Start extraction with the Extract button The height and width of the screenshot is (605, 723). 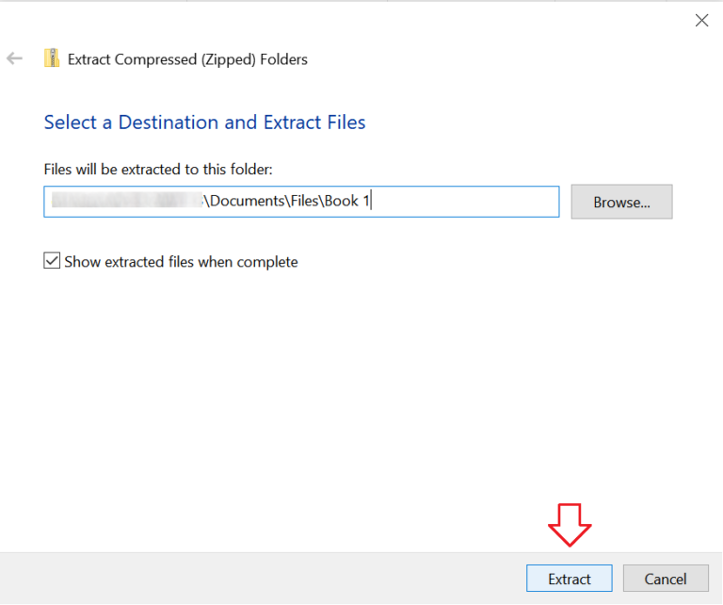click(x=569, y=579)
